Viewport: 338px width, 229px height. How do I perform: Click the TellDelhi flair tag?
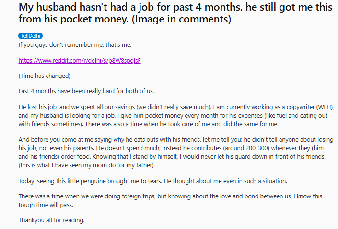click(30, 36)
